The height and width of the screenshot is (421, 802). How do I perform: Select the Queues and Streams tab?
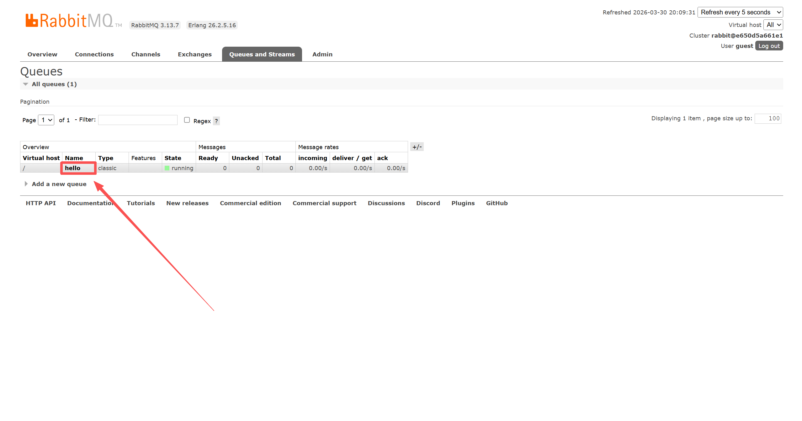point(262,54)
